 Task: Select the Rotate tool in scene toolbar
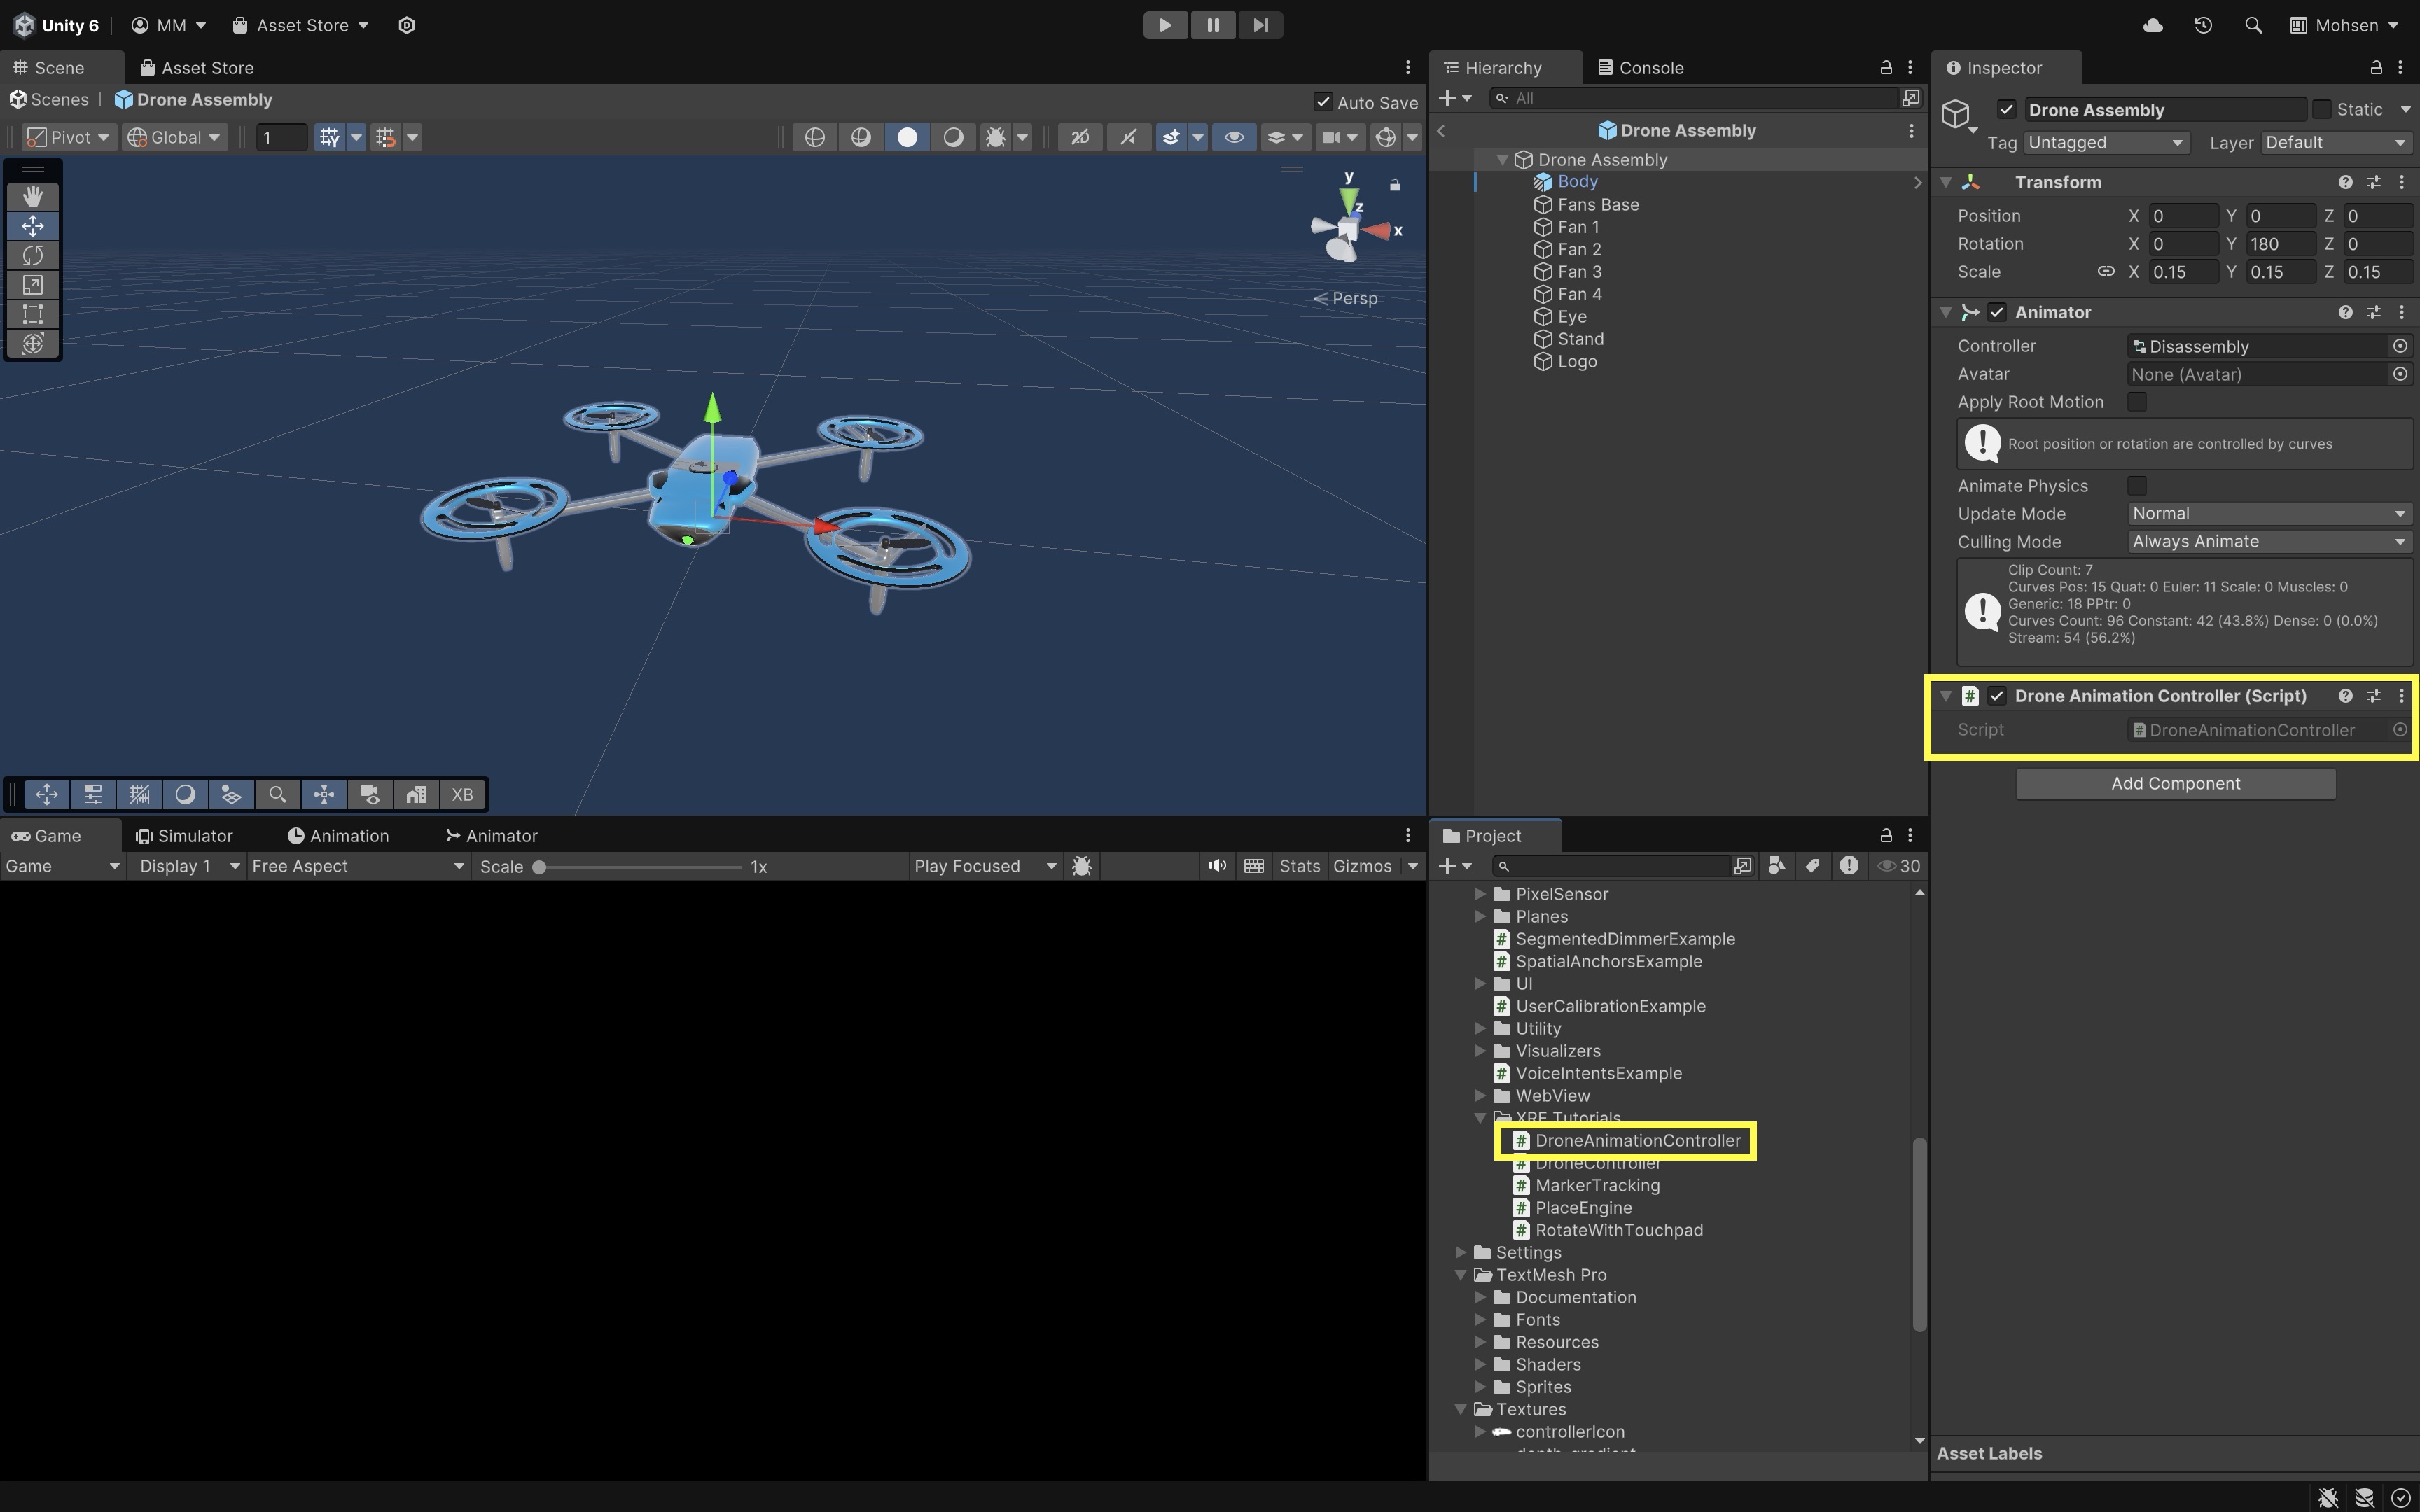(x=33, y=255)
